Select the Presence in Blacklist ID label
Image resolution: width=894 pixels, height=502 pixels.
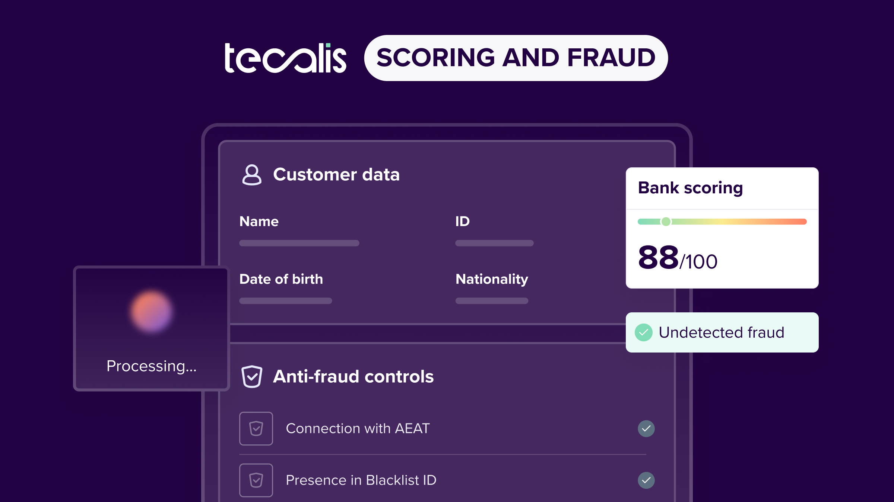[361, 480]
